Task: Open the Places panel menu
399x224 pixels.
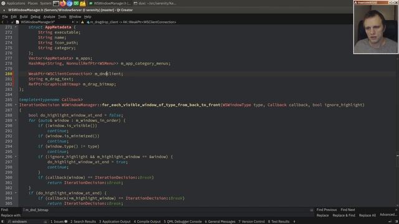Action: [32, 3]
